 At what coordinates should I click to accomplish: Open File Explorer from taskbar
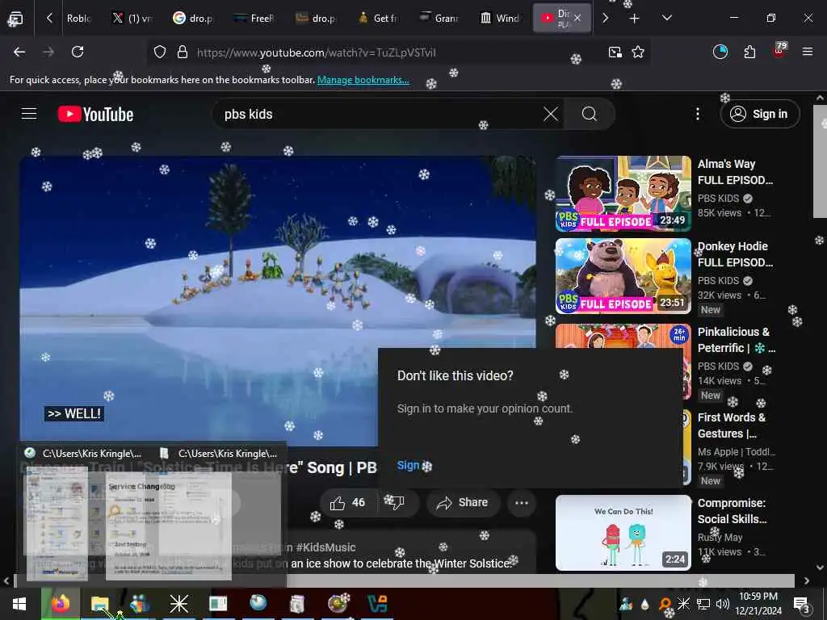[x=99, y=604]
